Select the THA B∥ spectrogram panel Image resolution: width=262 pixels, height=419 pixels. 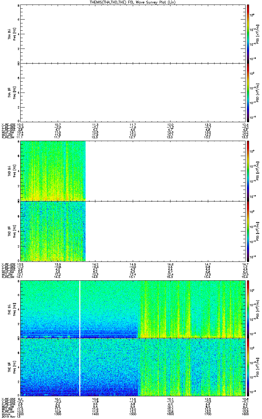point(132,92)
